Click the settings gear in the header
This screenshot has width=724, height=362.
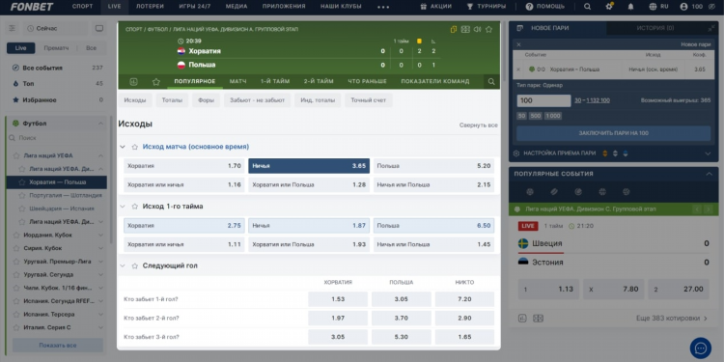[609, 7]
